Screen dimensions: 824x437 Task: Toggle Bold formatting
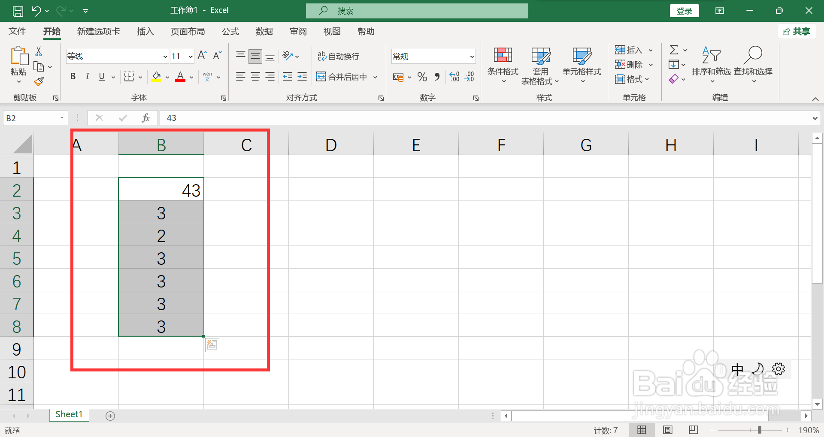[73, 77]
